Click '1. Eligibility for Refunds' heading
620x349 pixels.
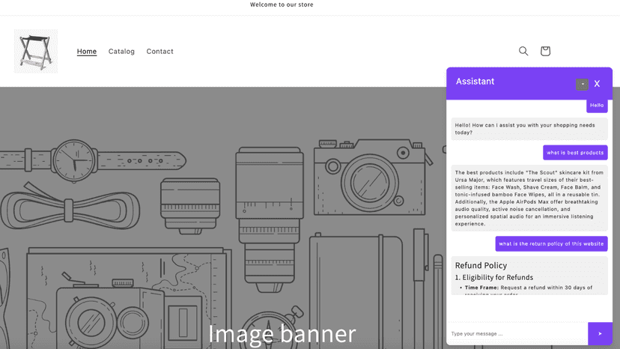coord(494,277)
